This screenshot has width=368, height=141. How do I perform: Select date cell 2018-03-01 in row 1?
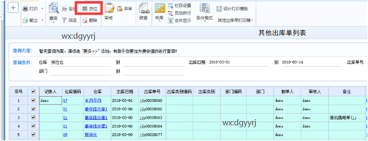pyautogui.click(x=125, y=101)
